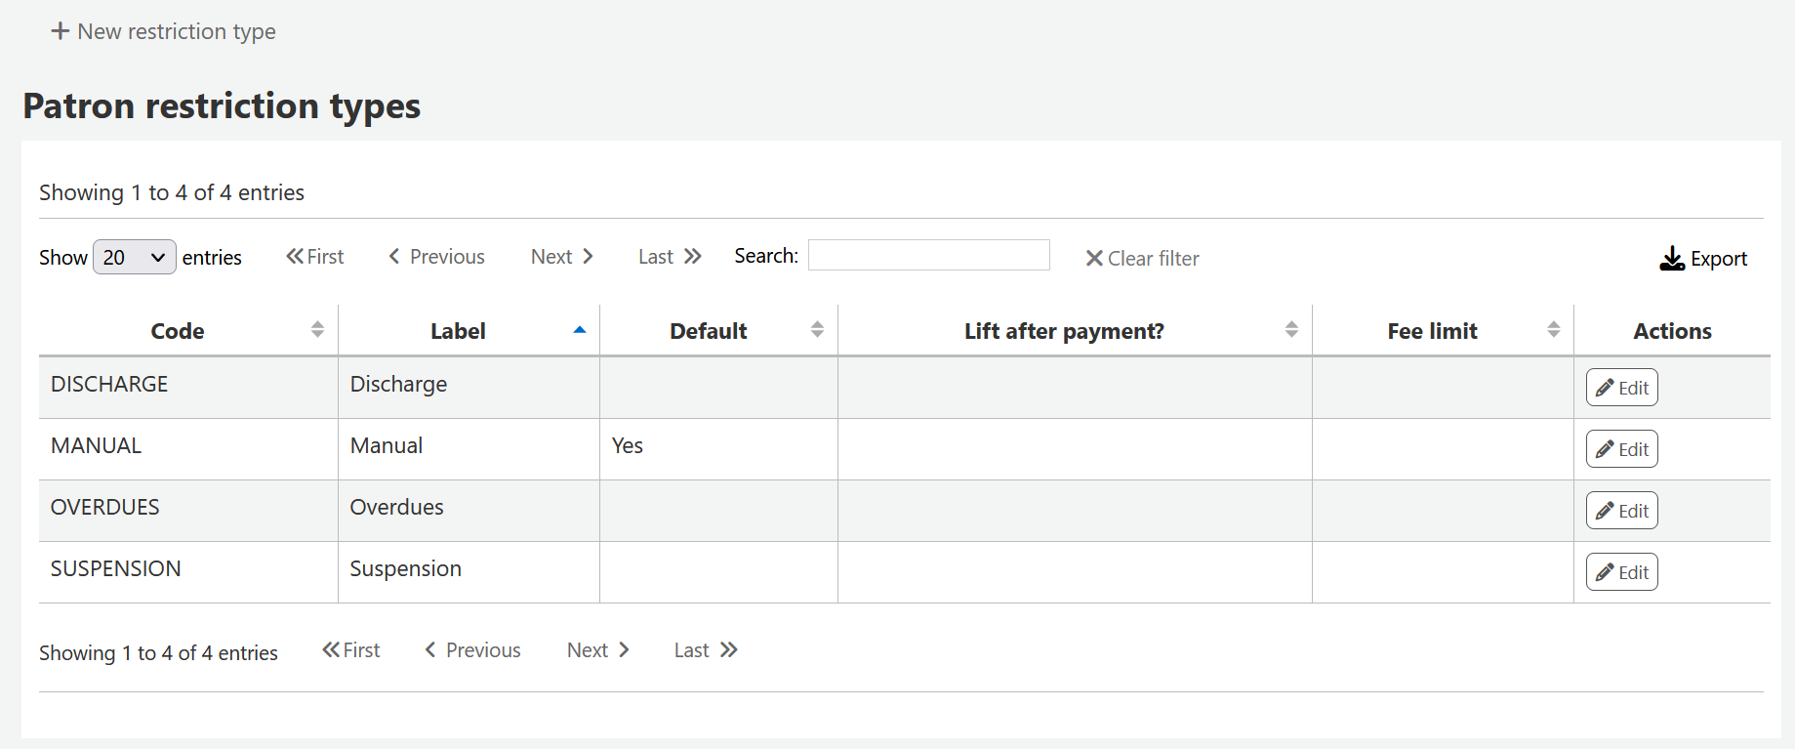Go to Last page in top pagination
Image resolution: width=1795 pixels, height=749 pixels.
pos(670,257)
